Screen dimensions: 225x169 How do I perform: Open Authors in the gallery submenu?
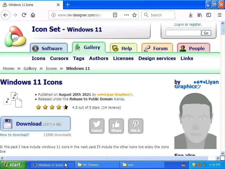[99, 58]
